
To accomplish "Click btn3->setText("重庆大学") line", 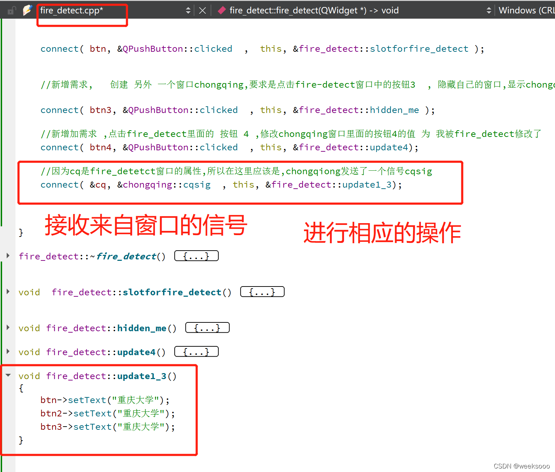I will tap(108, 427).
